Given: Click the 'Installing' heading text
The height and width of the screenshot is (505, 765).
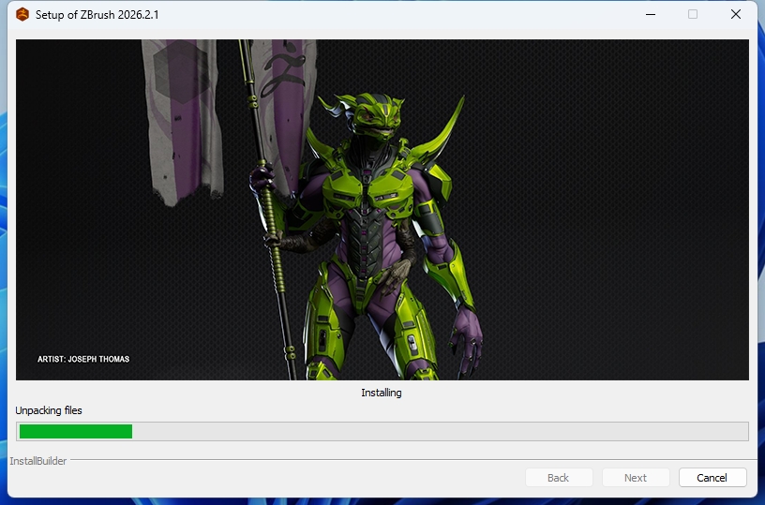Looking at the screenshot, I should [x=381, y=393].
